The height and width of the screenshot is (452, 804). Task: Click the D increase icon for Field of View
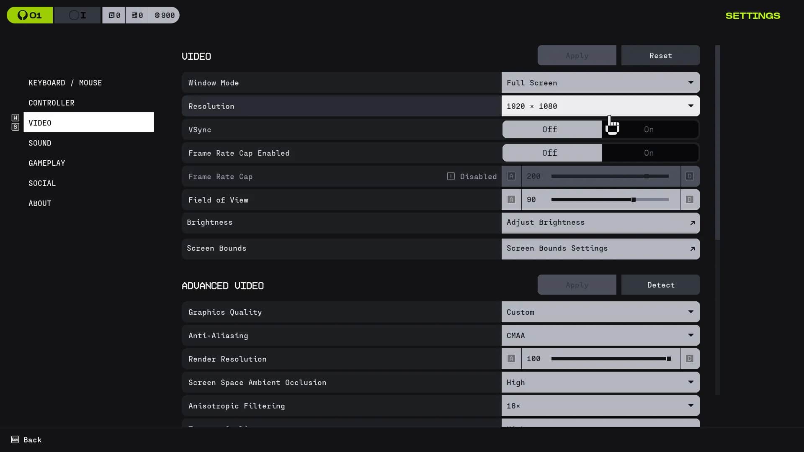pos(690,200)
